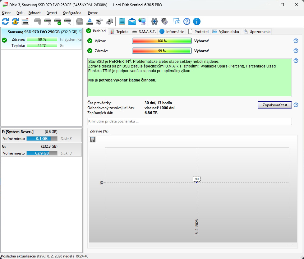Image resolution: width=304 pixels, height=259 pixels.
Task: Click the computer with disks toolbar icon
Action: tap(110, 21)
